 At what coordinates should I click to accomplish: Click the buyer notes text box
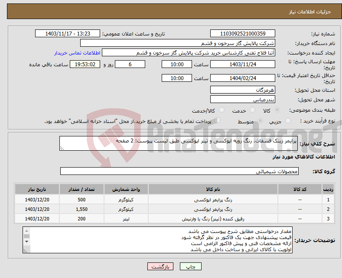coord(157,240)
